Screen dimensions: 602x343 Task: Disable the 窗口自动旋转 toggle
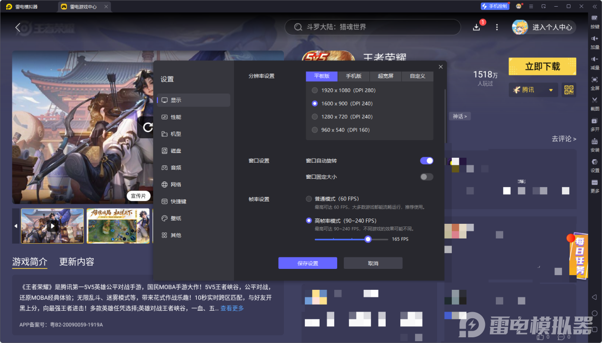tap(427, 161)
